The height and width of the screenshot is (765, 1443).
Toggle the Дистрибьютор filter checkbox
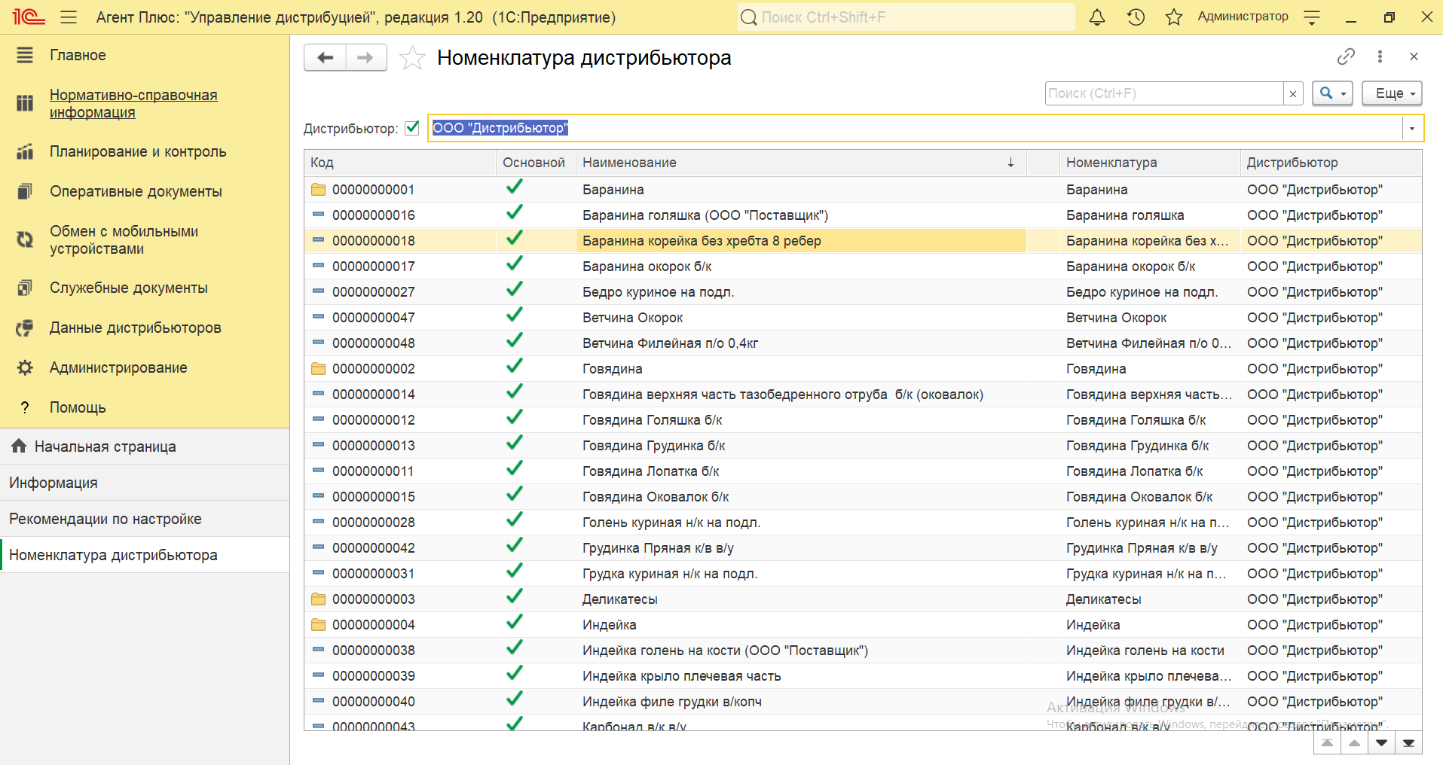coord(412,128)
